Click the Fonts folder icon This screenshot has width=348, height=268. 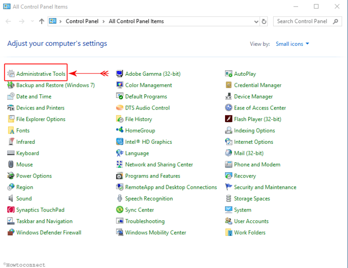[11, 130]
